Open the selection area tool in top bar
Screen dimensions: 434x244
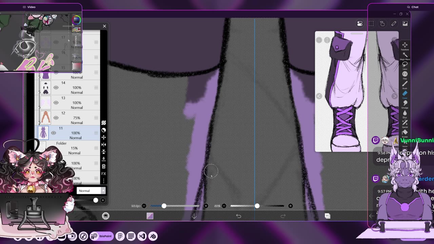371,24
